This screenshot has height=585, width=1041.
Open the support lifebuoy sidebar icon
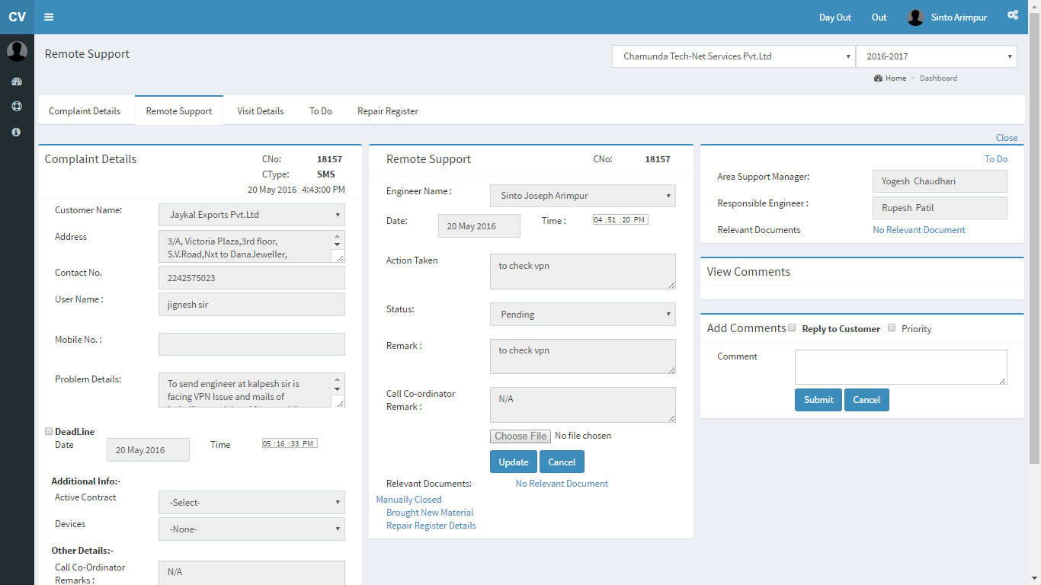(x=17, y=107)
